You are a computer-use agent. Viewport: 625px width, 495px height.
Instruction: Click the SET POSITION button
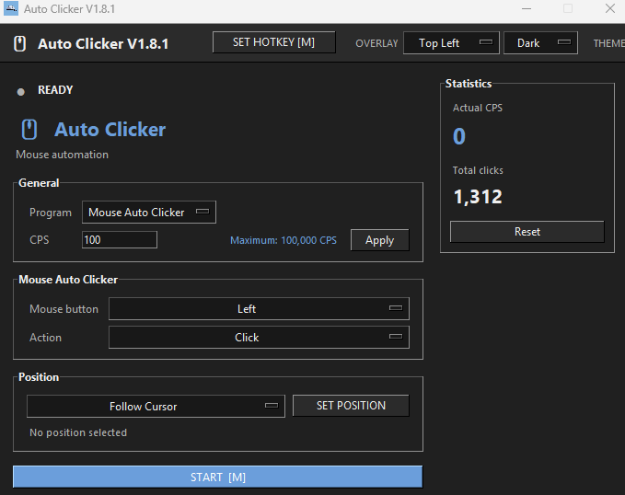(351, 406)
